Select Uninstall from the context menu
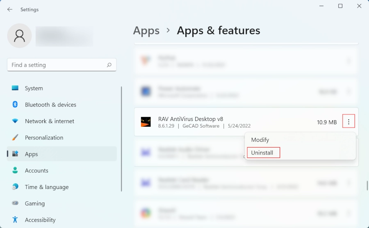Screen dimensions: 369x228 pos(262,153)
